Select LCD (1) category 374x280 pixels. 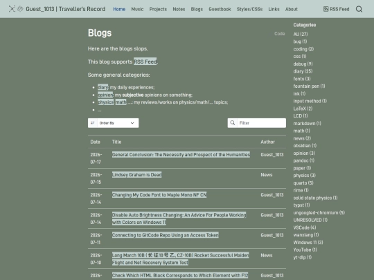click(301, 115)
